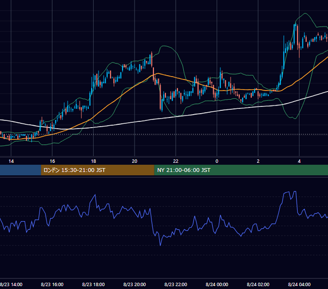Click the 8/23 14:00 time label

11,284
